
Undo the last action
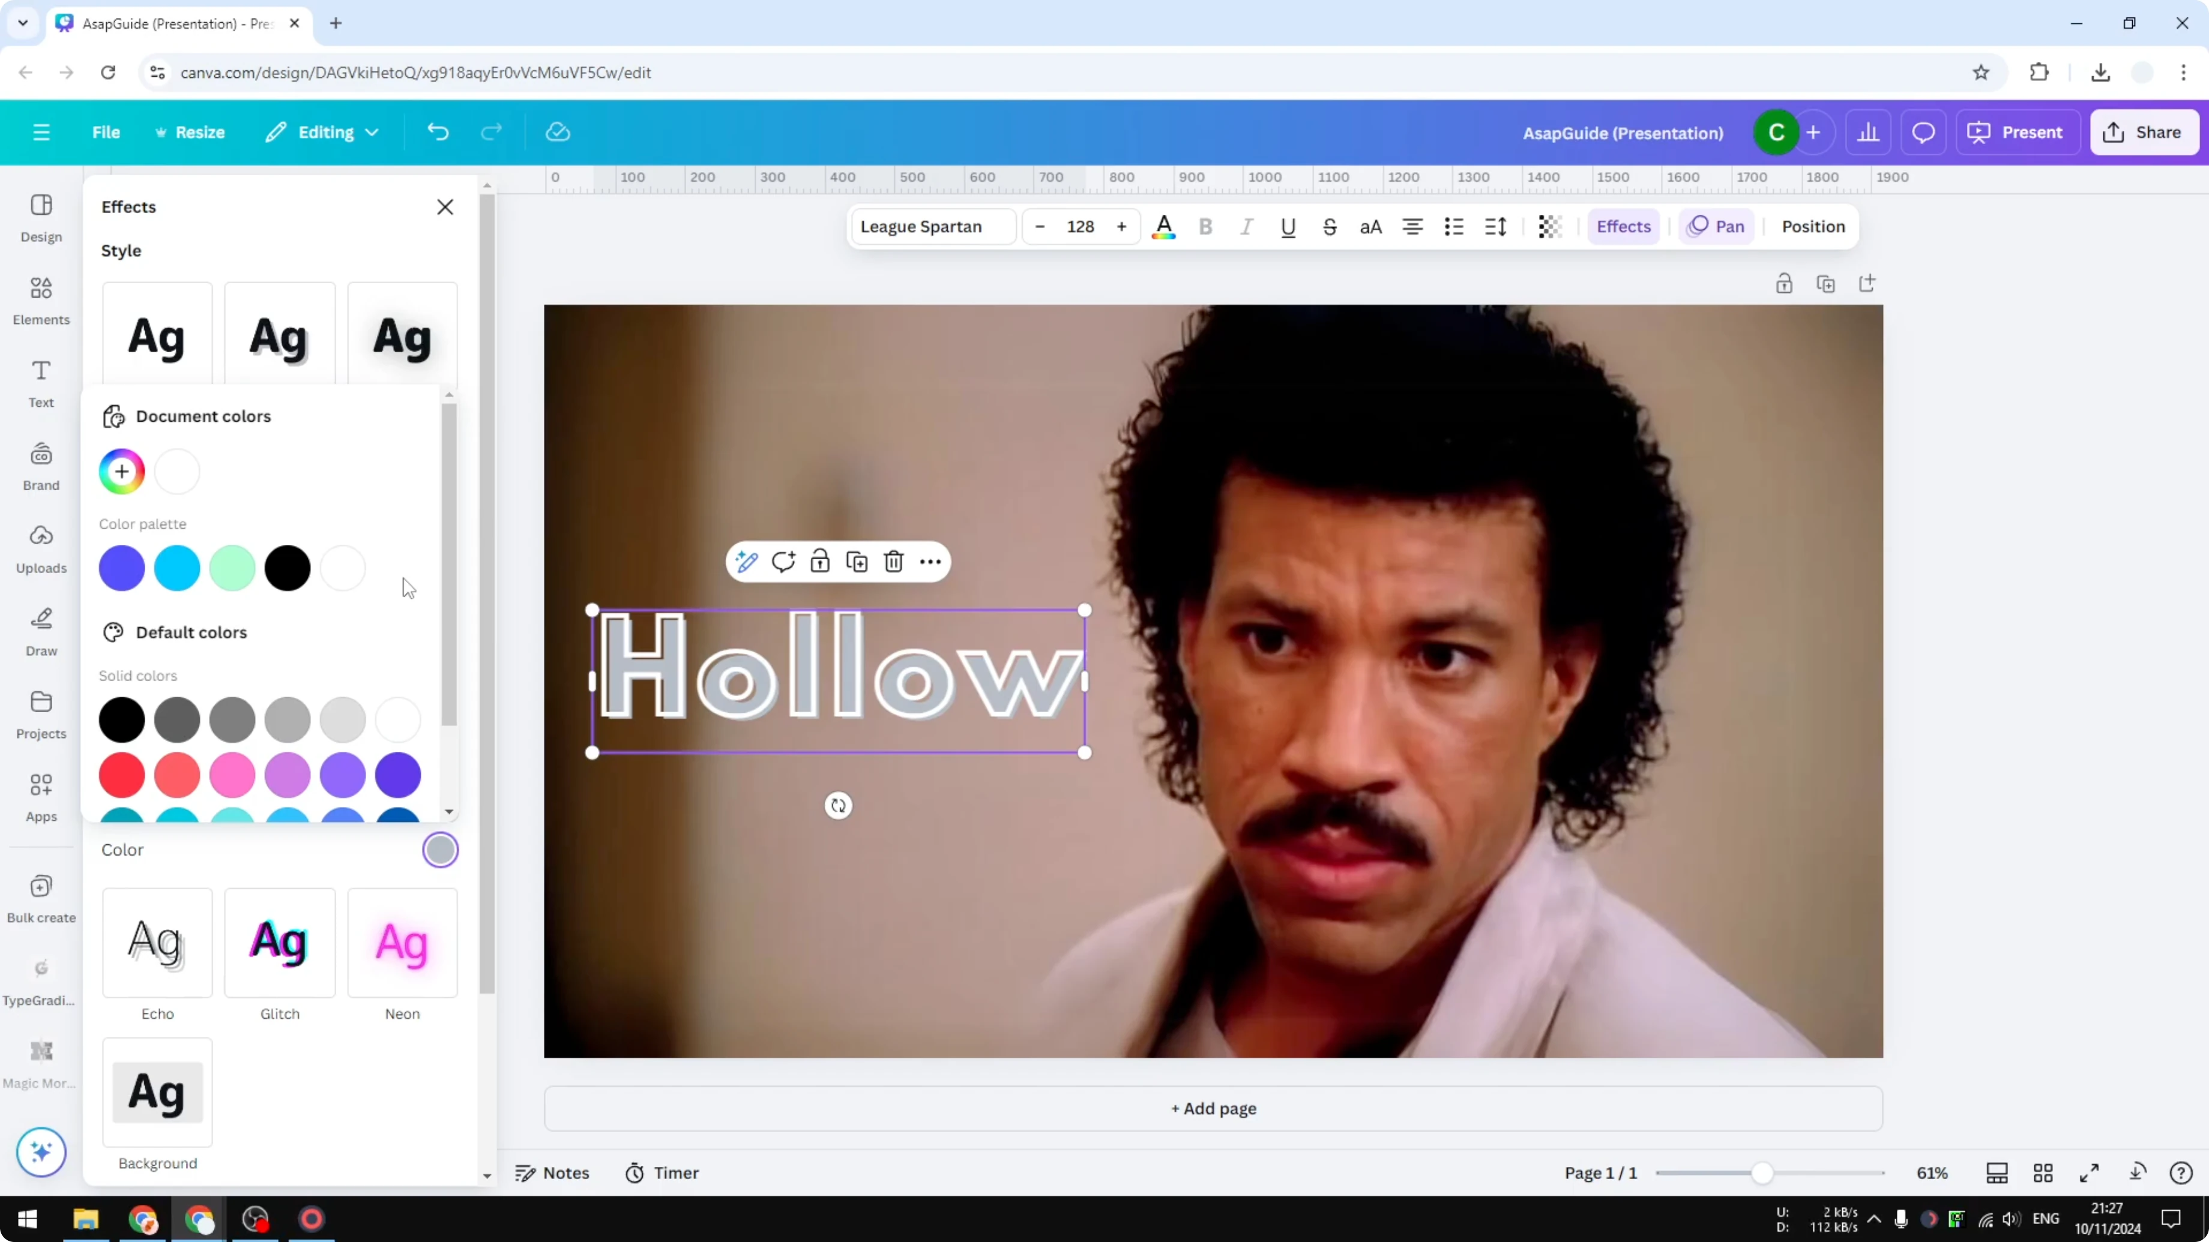[438, 132]
